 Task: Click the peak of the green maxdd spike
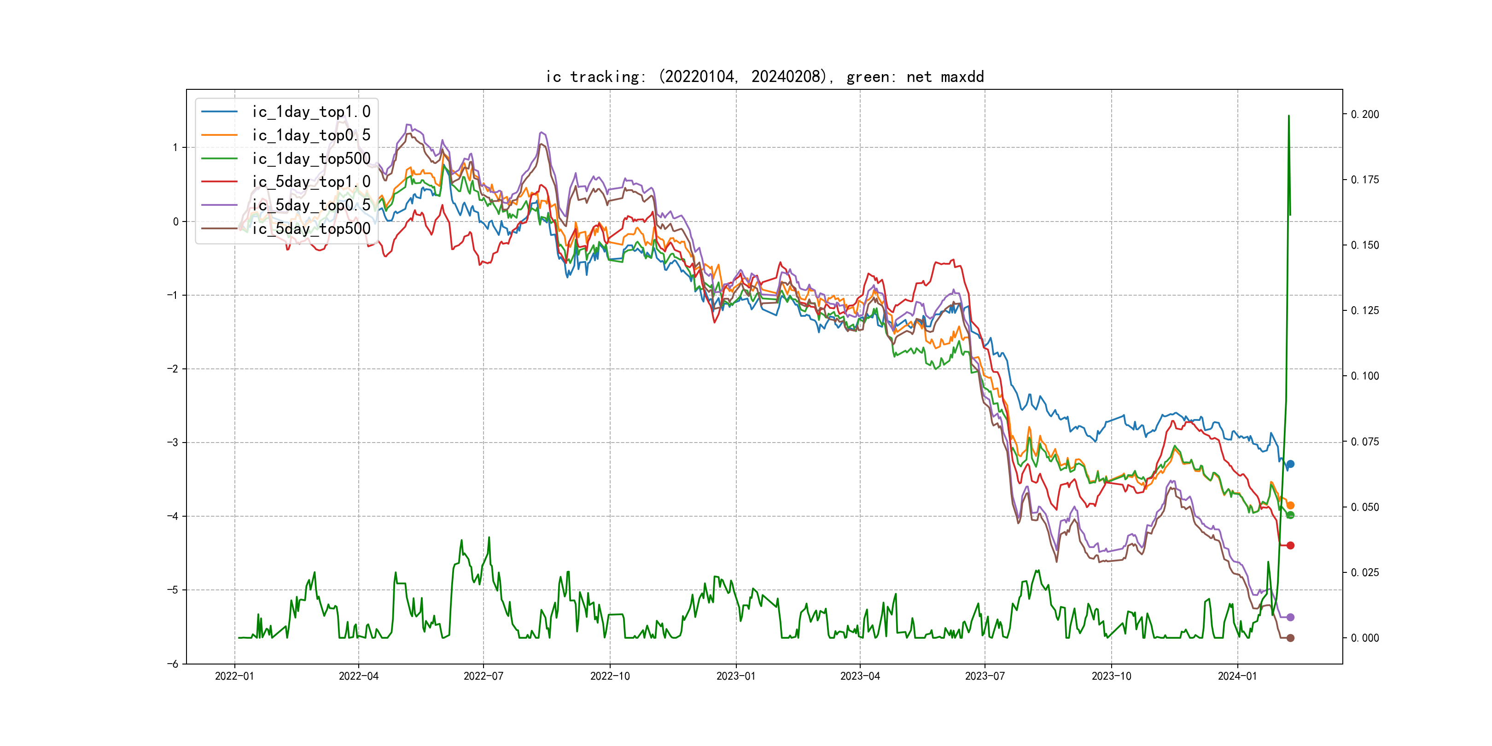[x=1288, y=116]
